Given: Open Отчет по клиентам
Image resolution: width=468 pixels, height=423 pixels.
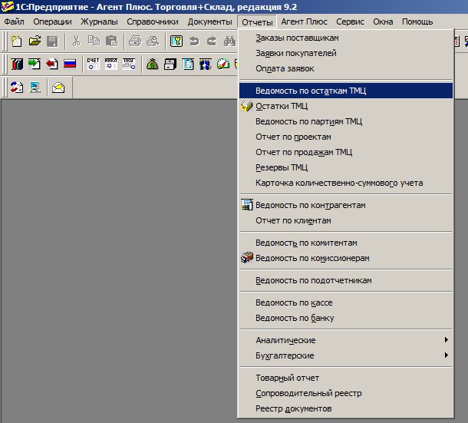Looking at the screenshot, I should [346, 220].
